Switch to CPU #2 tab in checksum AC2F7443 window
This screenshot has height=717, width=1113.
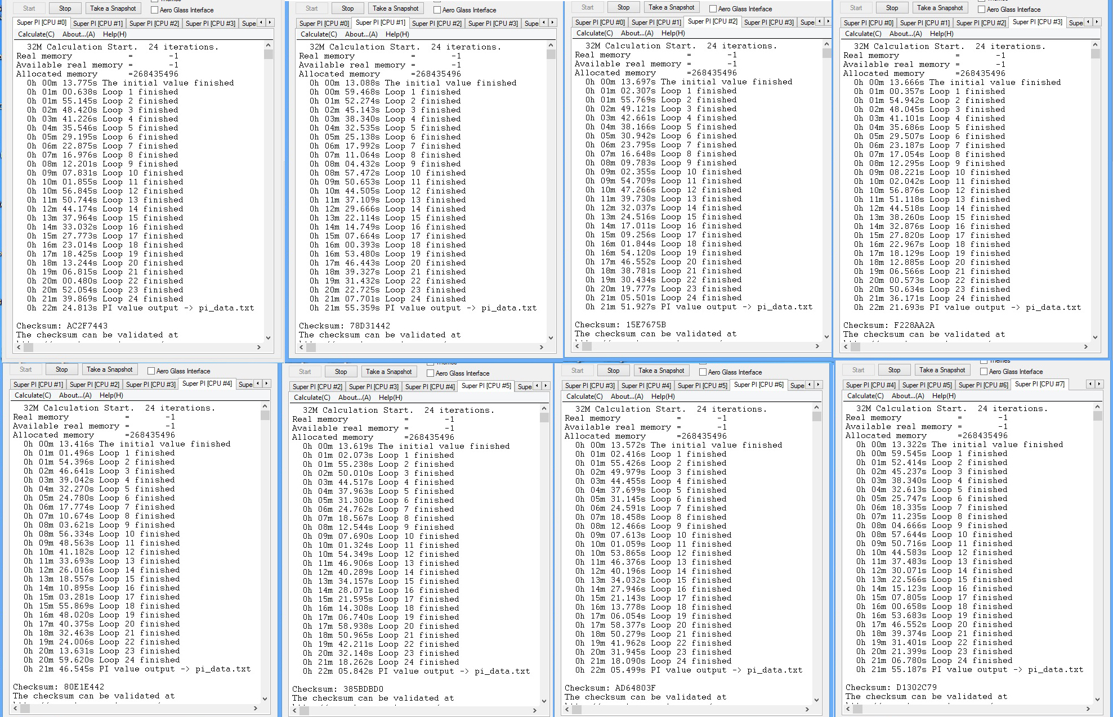(x=154, y=24)
